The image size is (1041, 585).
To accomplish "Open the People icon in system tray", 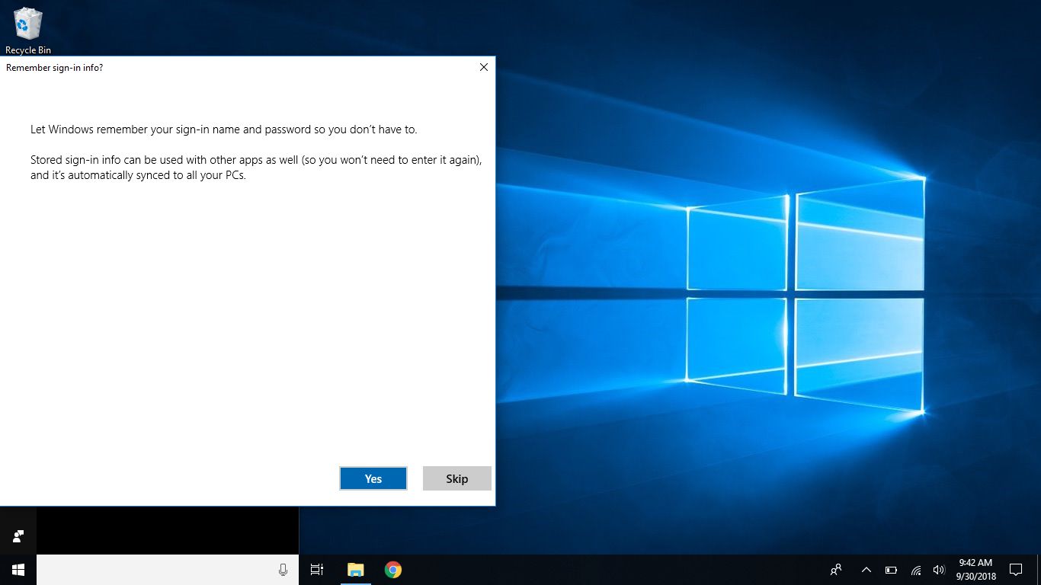I will pos(836,570).
